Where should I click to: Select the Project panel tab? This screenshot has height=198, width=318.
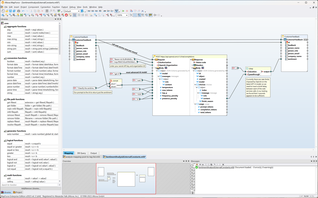tap(18, 192)
